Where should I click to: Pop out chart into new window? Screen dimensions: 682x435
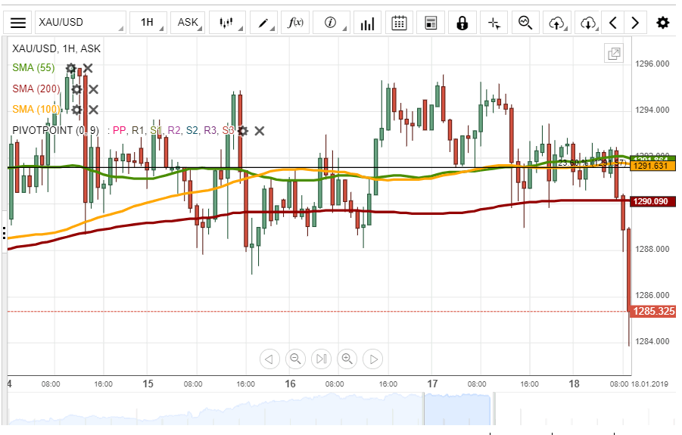click(614, 54)
